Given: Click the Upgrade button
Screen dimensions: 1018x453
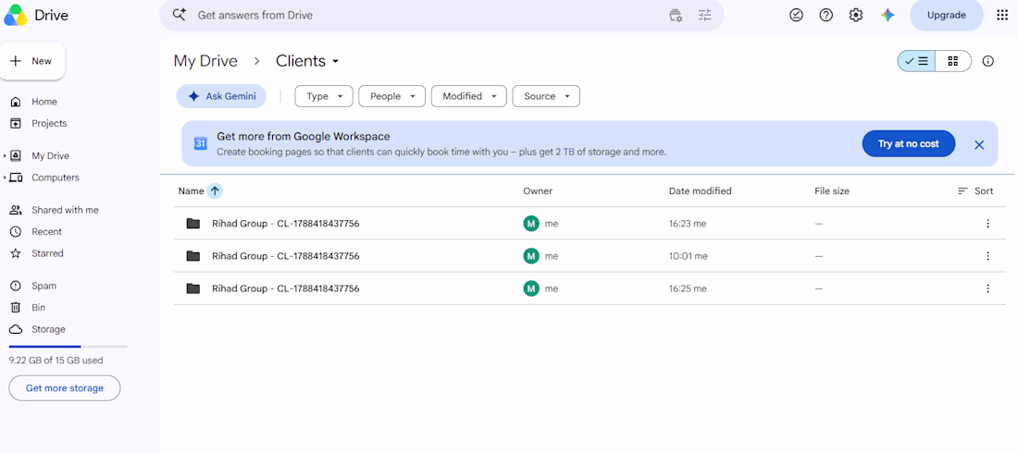Looking at the screenshot, I should (x=946, y=15).
